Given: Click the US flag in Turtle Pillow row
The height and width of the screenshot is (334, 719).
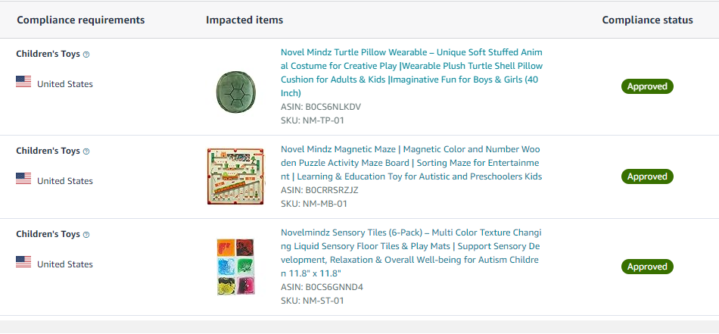Looking at the screenshot, I should (23, 82).
